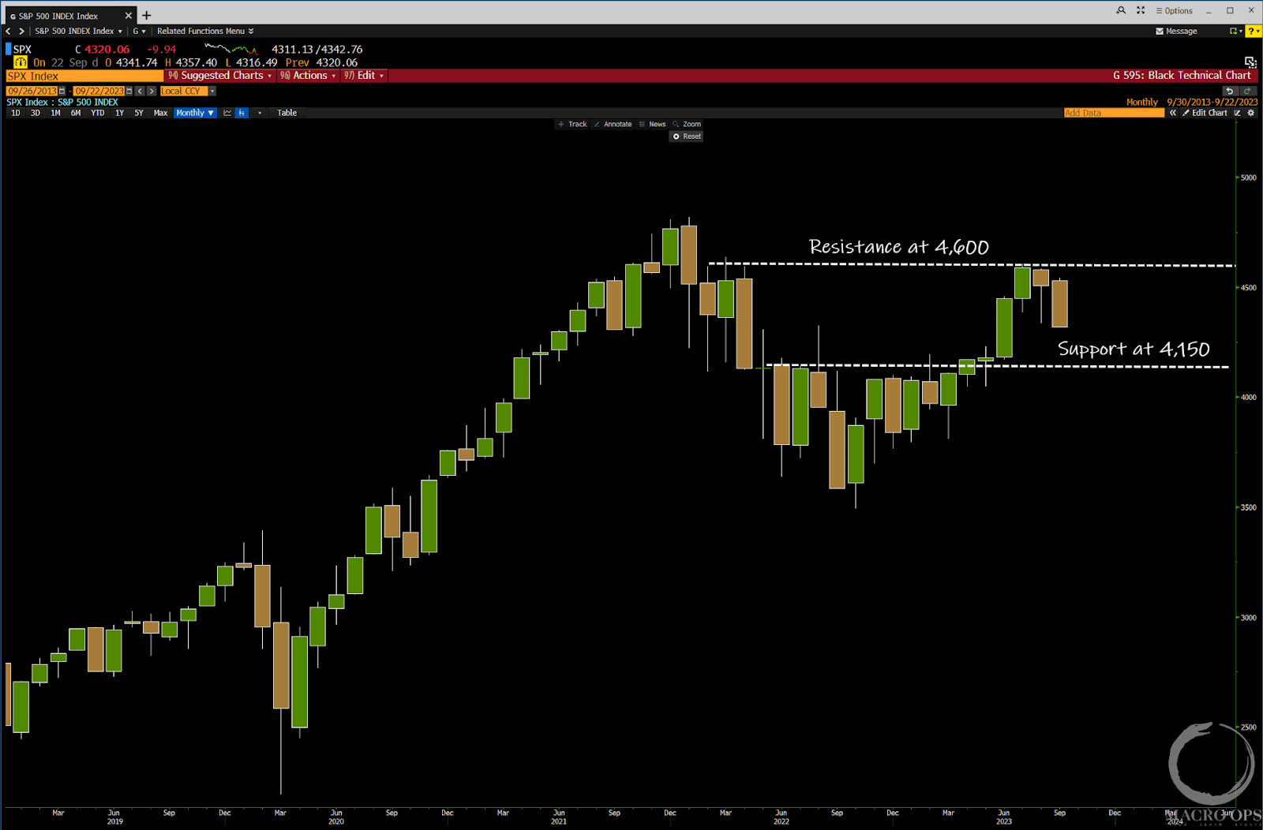Select the 1M time range
Viewport: 1263px width, 830px height.
pos(55,113)
